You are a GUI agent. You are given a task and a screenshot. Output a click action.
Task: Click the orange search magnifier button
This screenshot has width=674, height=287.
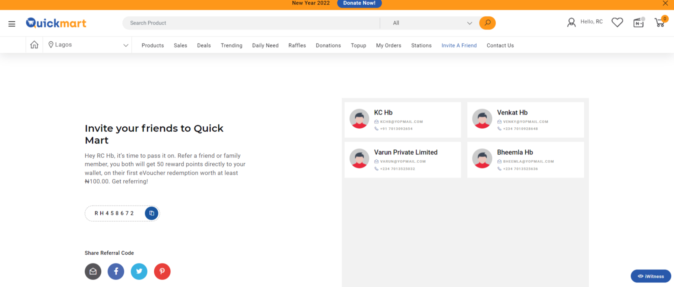[x=487, y=23]
